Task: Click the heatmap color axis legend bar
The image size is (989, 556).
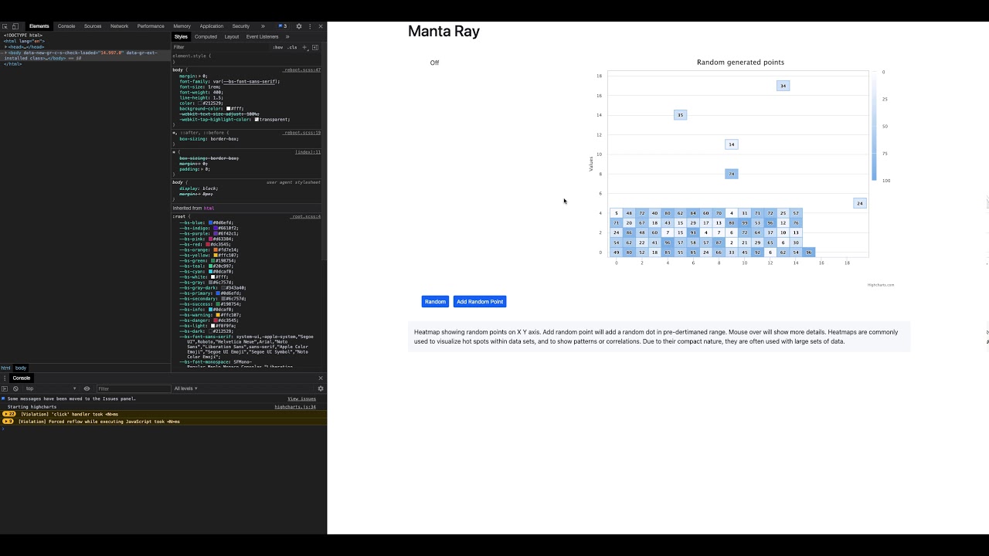Action: click(874, 127)
